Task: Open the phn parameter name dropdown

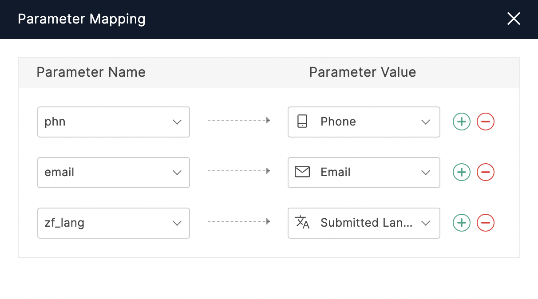Action: [114, 122]
